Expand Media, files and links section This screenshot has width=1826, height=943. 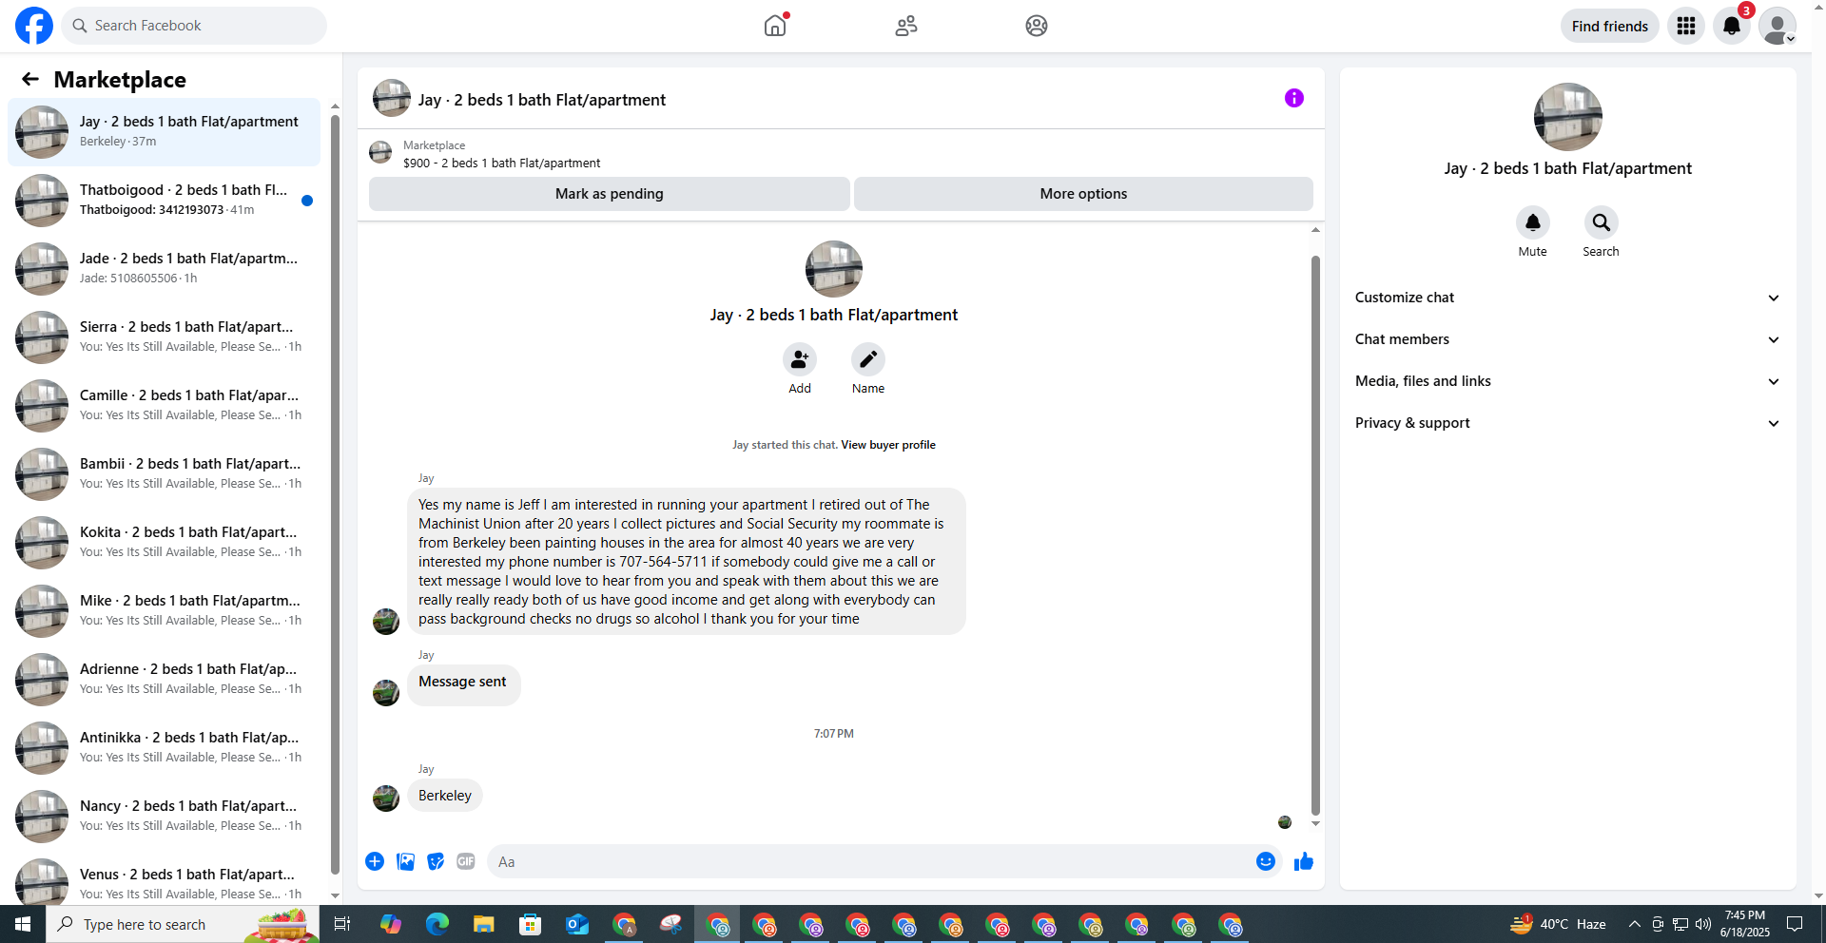[1567, 381]
